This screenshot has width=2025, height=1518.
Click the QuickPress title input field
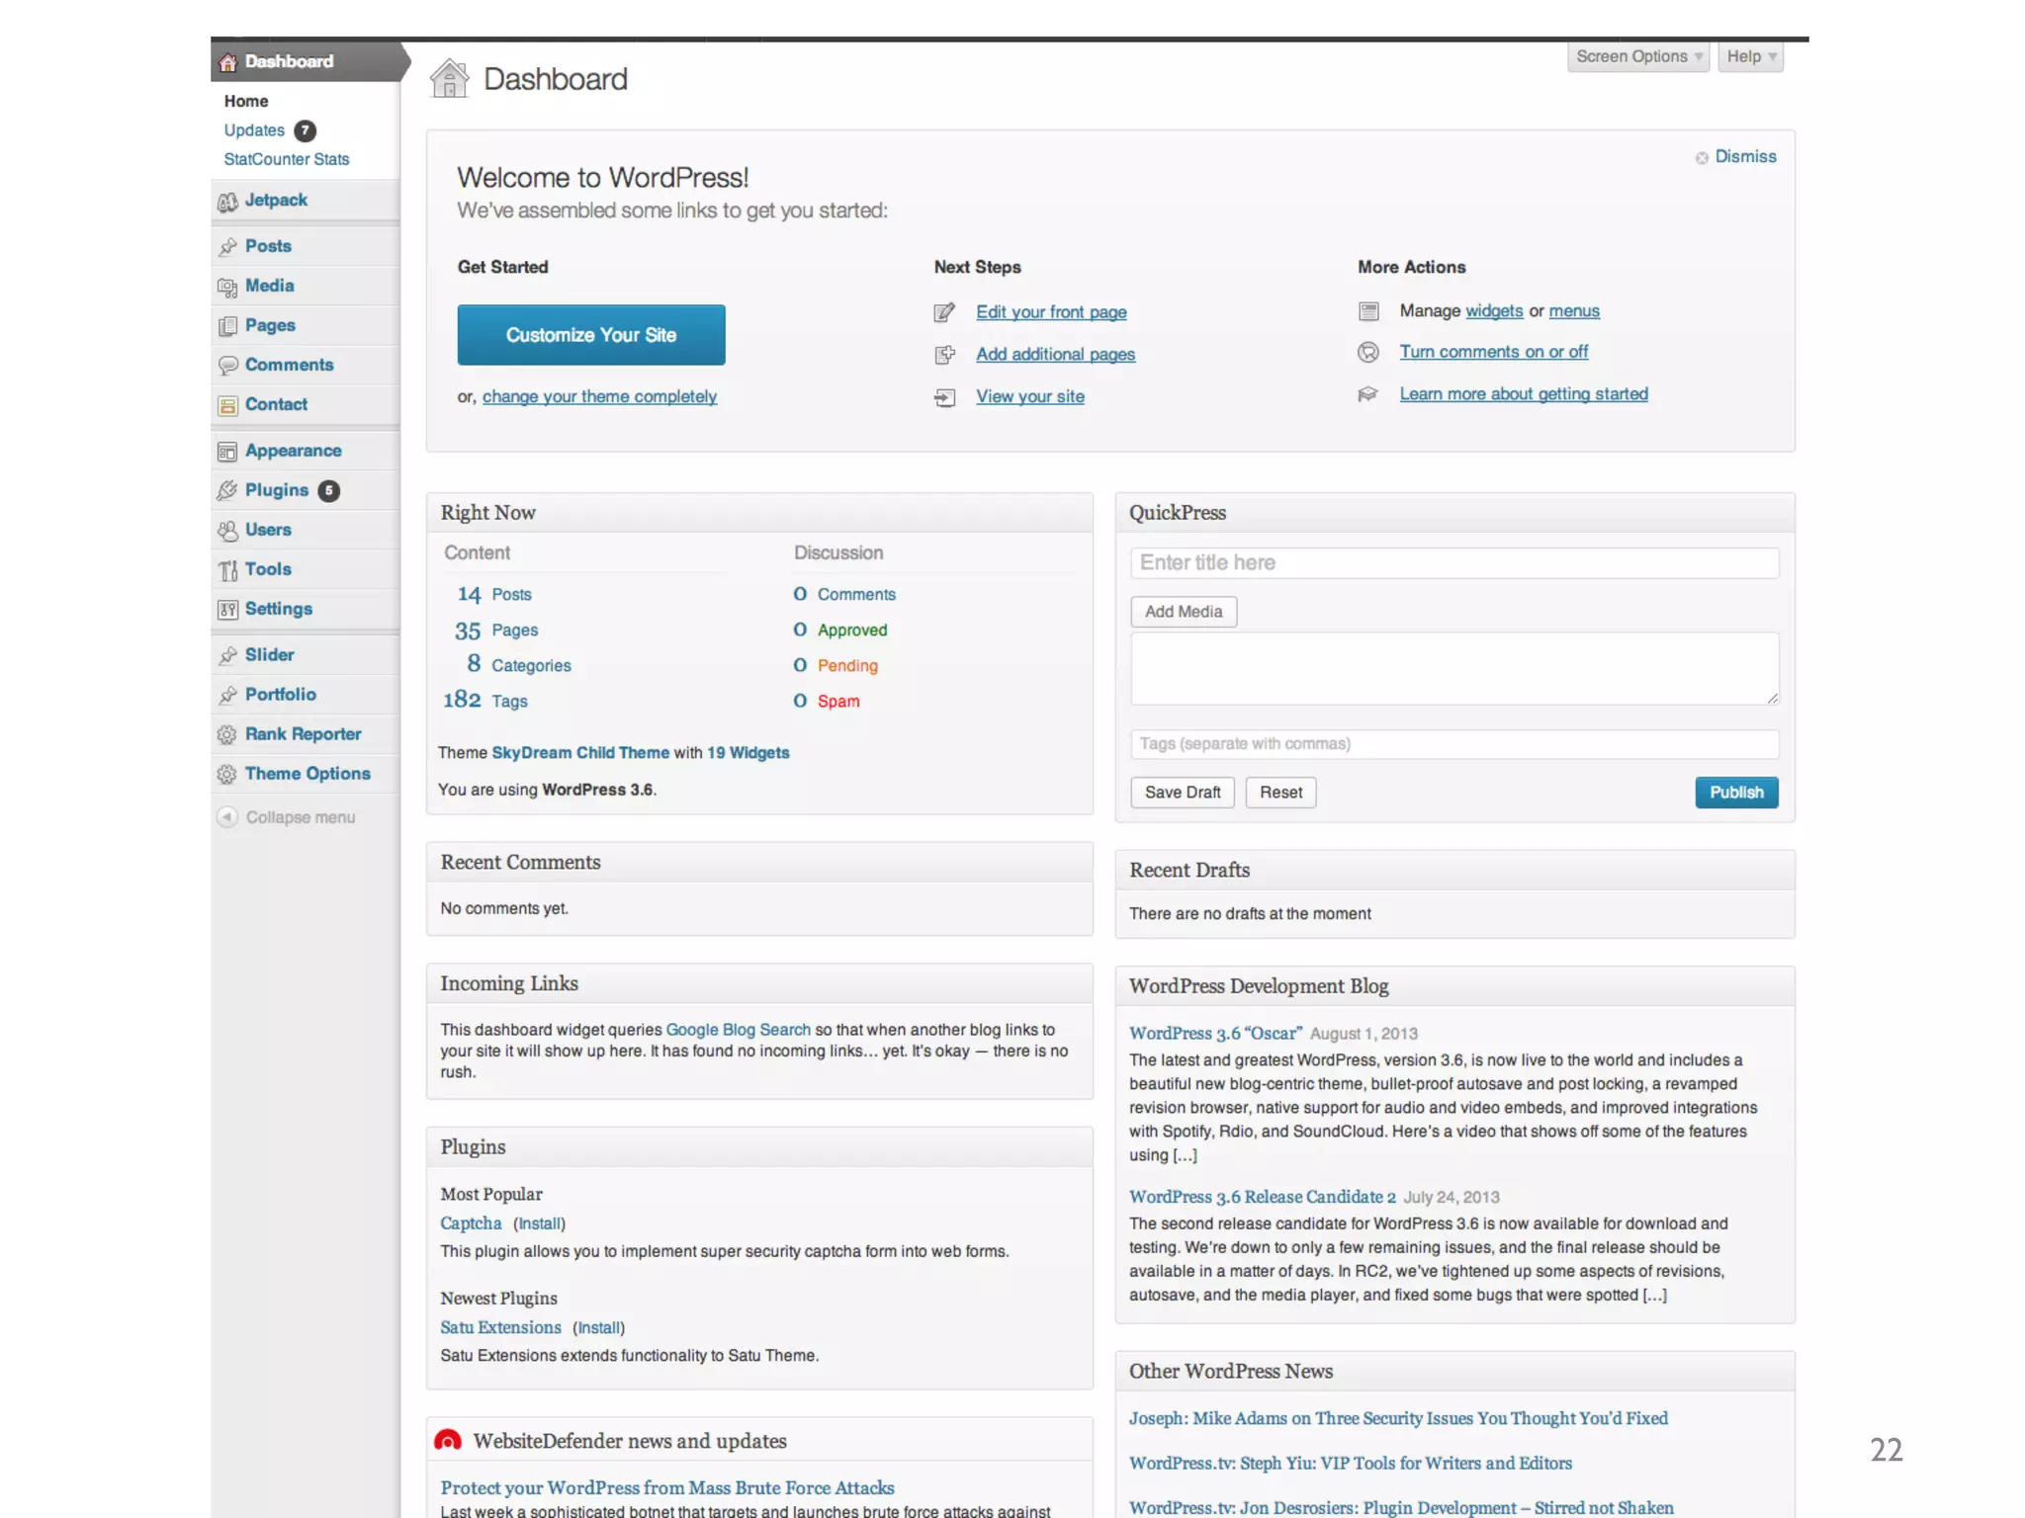click(x=1453, y=563)
